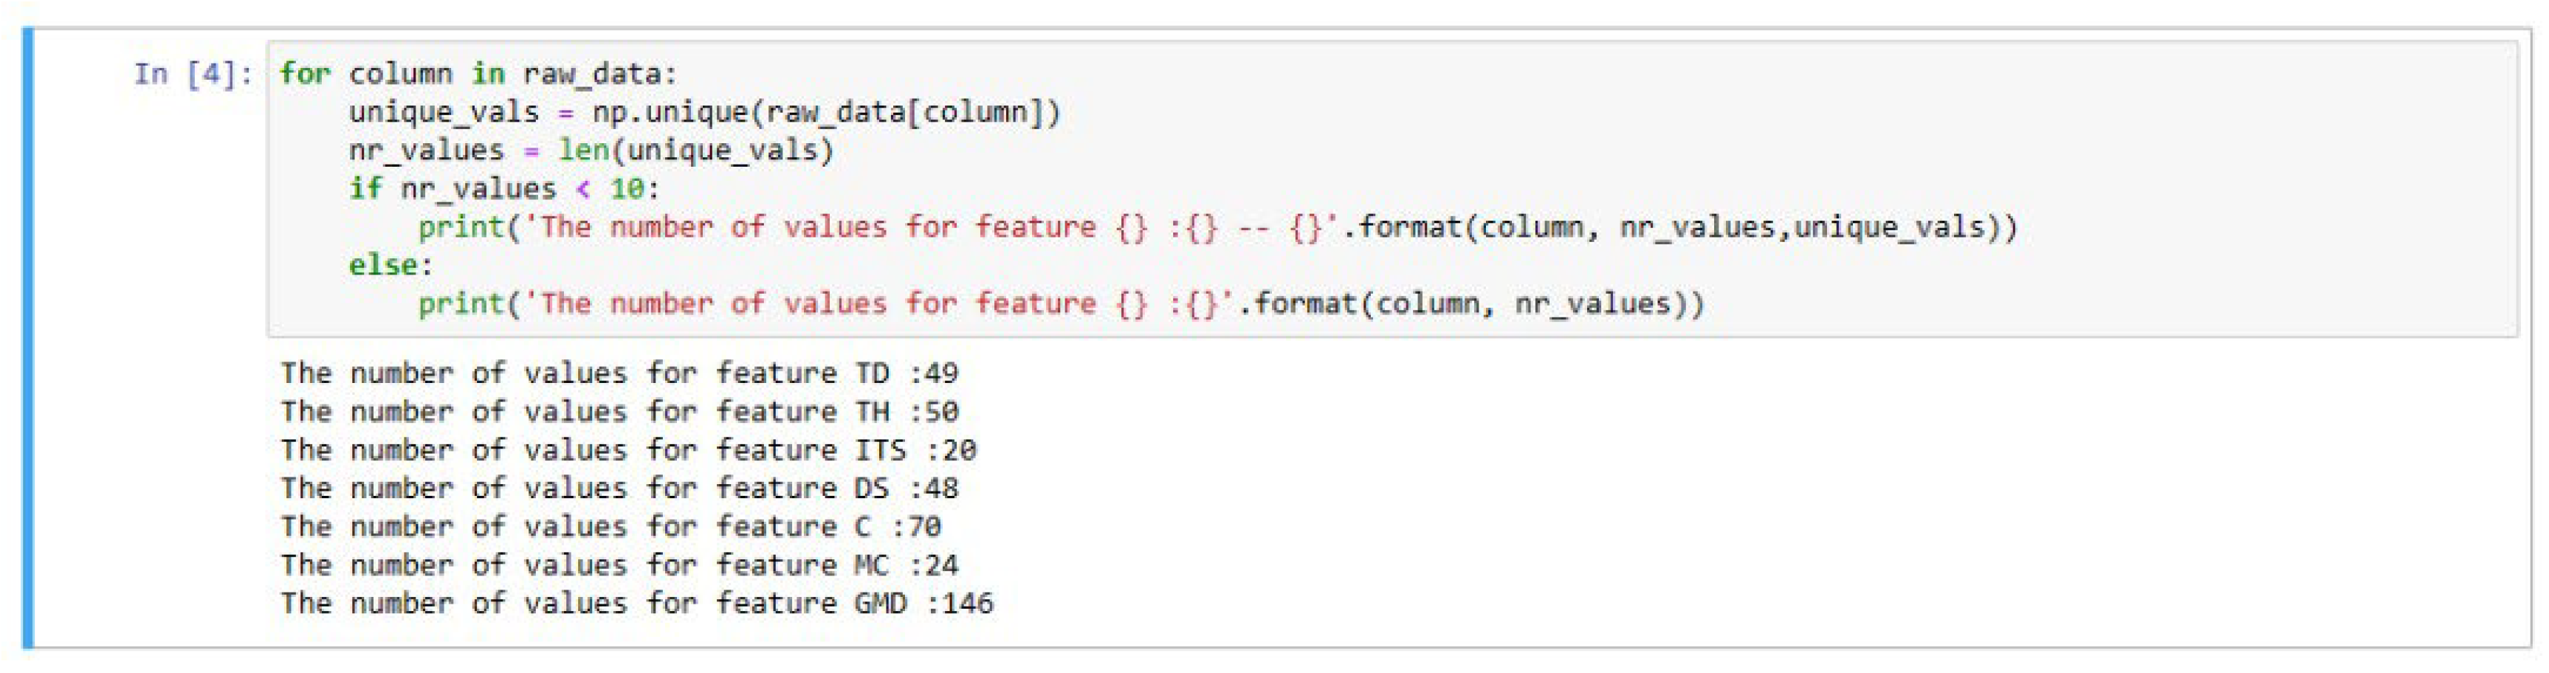This screenshot has height=673, width=2549.
Task: Click output line for feature TH
Action: point(619,412)
